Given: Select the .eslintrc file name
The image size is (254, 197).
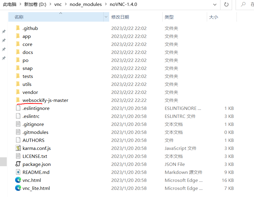Looking at the screenshot, I should (x=31, y=116).
